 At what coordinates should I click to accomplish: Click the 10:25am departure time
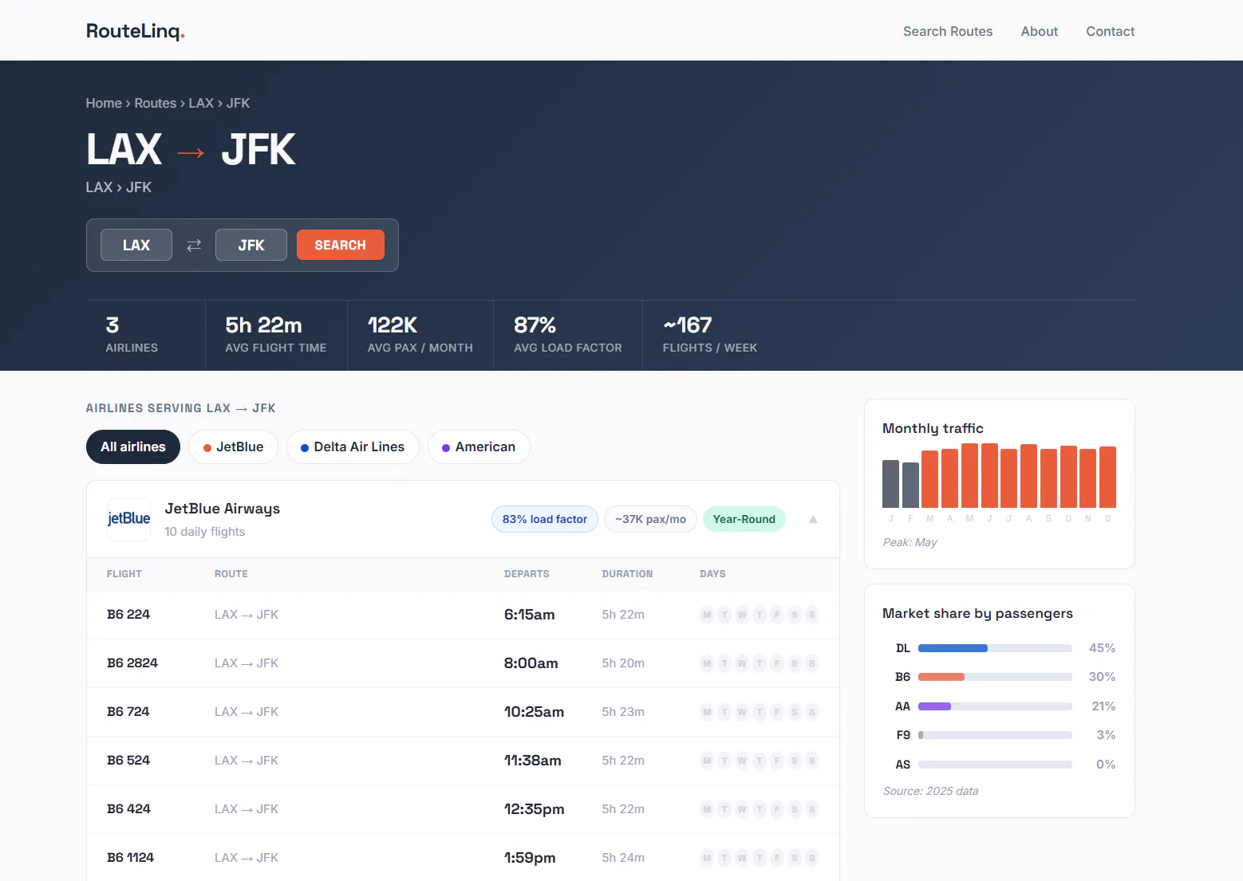(x=534, y=712)
